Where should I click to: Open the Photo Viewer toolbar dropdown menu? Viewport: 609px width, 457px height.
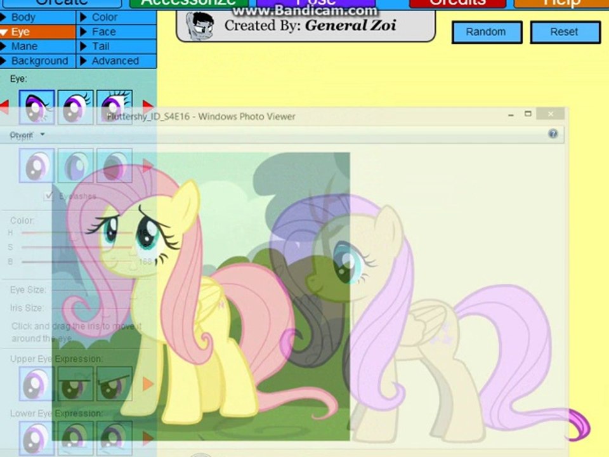(x=27, y=135)
